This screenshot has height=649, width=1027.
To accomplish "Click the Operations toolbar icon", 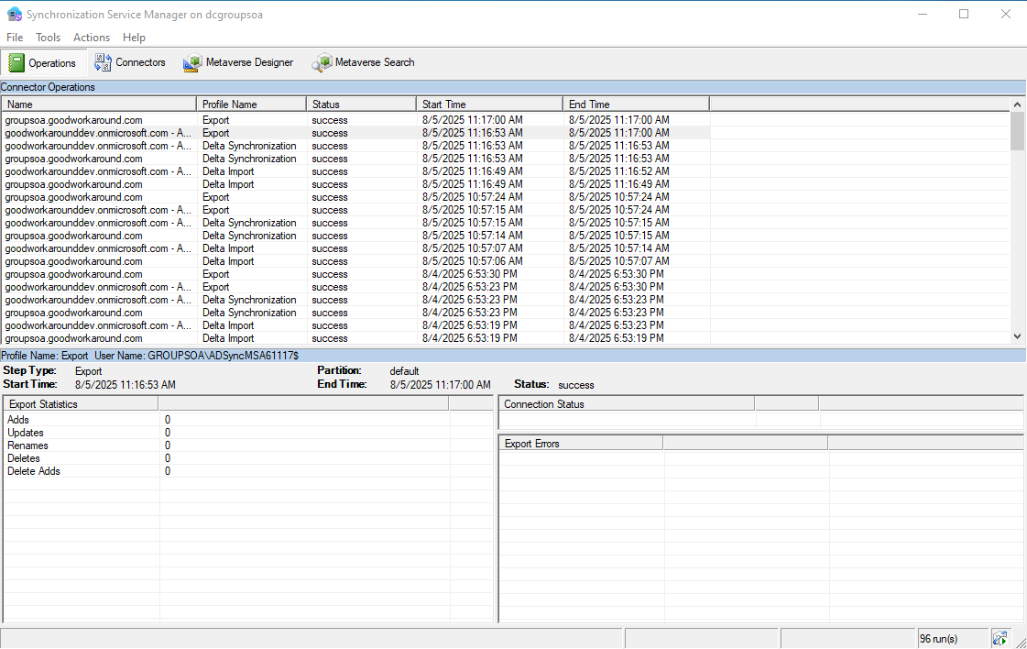I will pyautogui.click(x=16, y=63).
